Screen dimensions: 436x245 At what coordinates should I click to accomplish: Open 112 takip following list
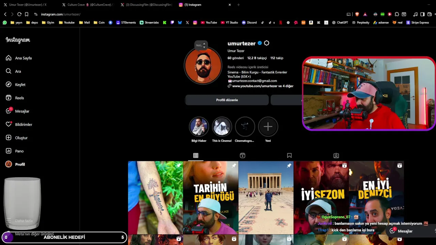tap(277, 58)
